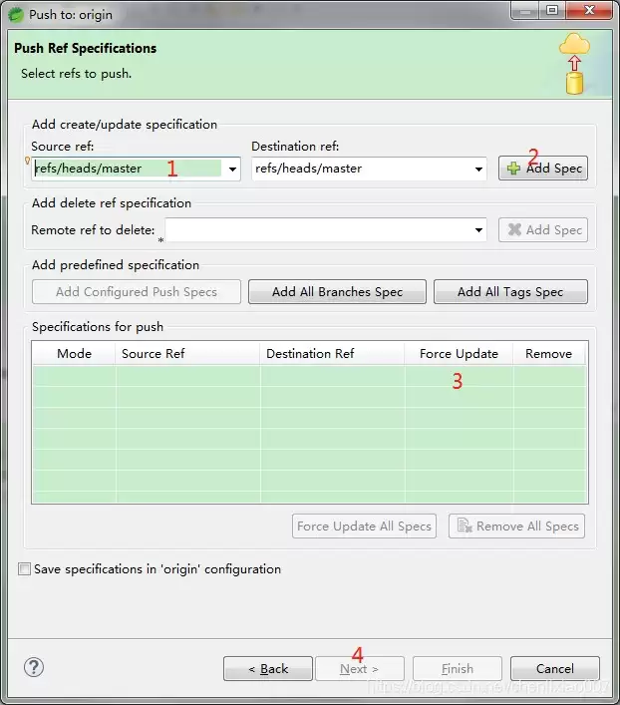Go back with the Back button
The width and height of the screenshot is (620, 705).
click(x=268, y=668)
